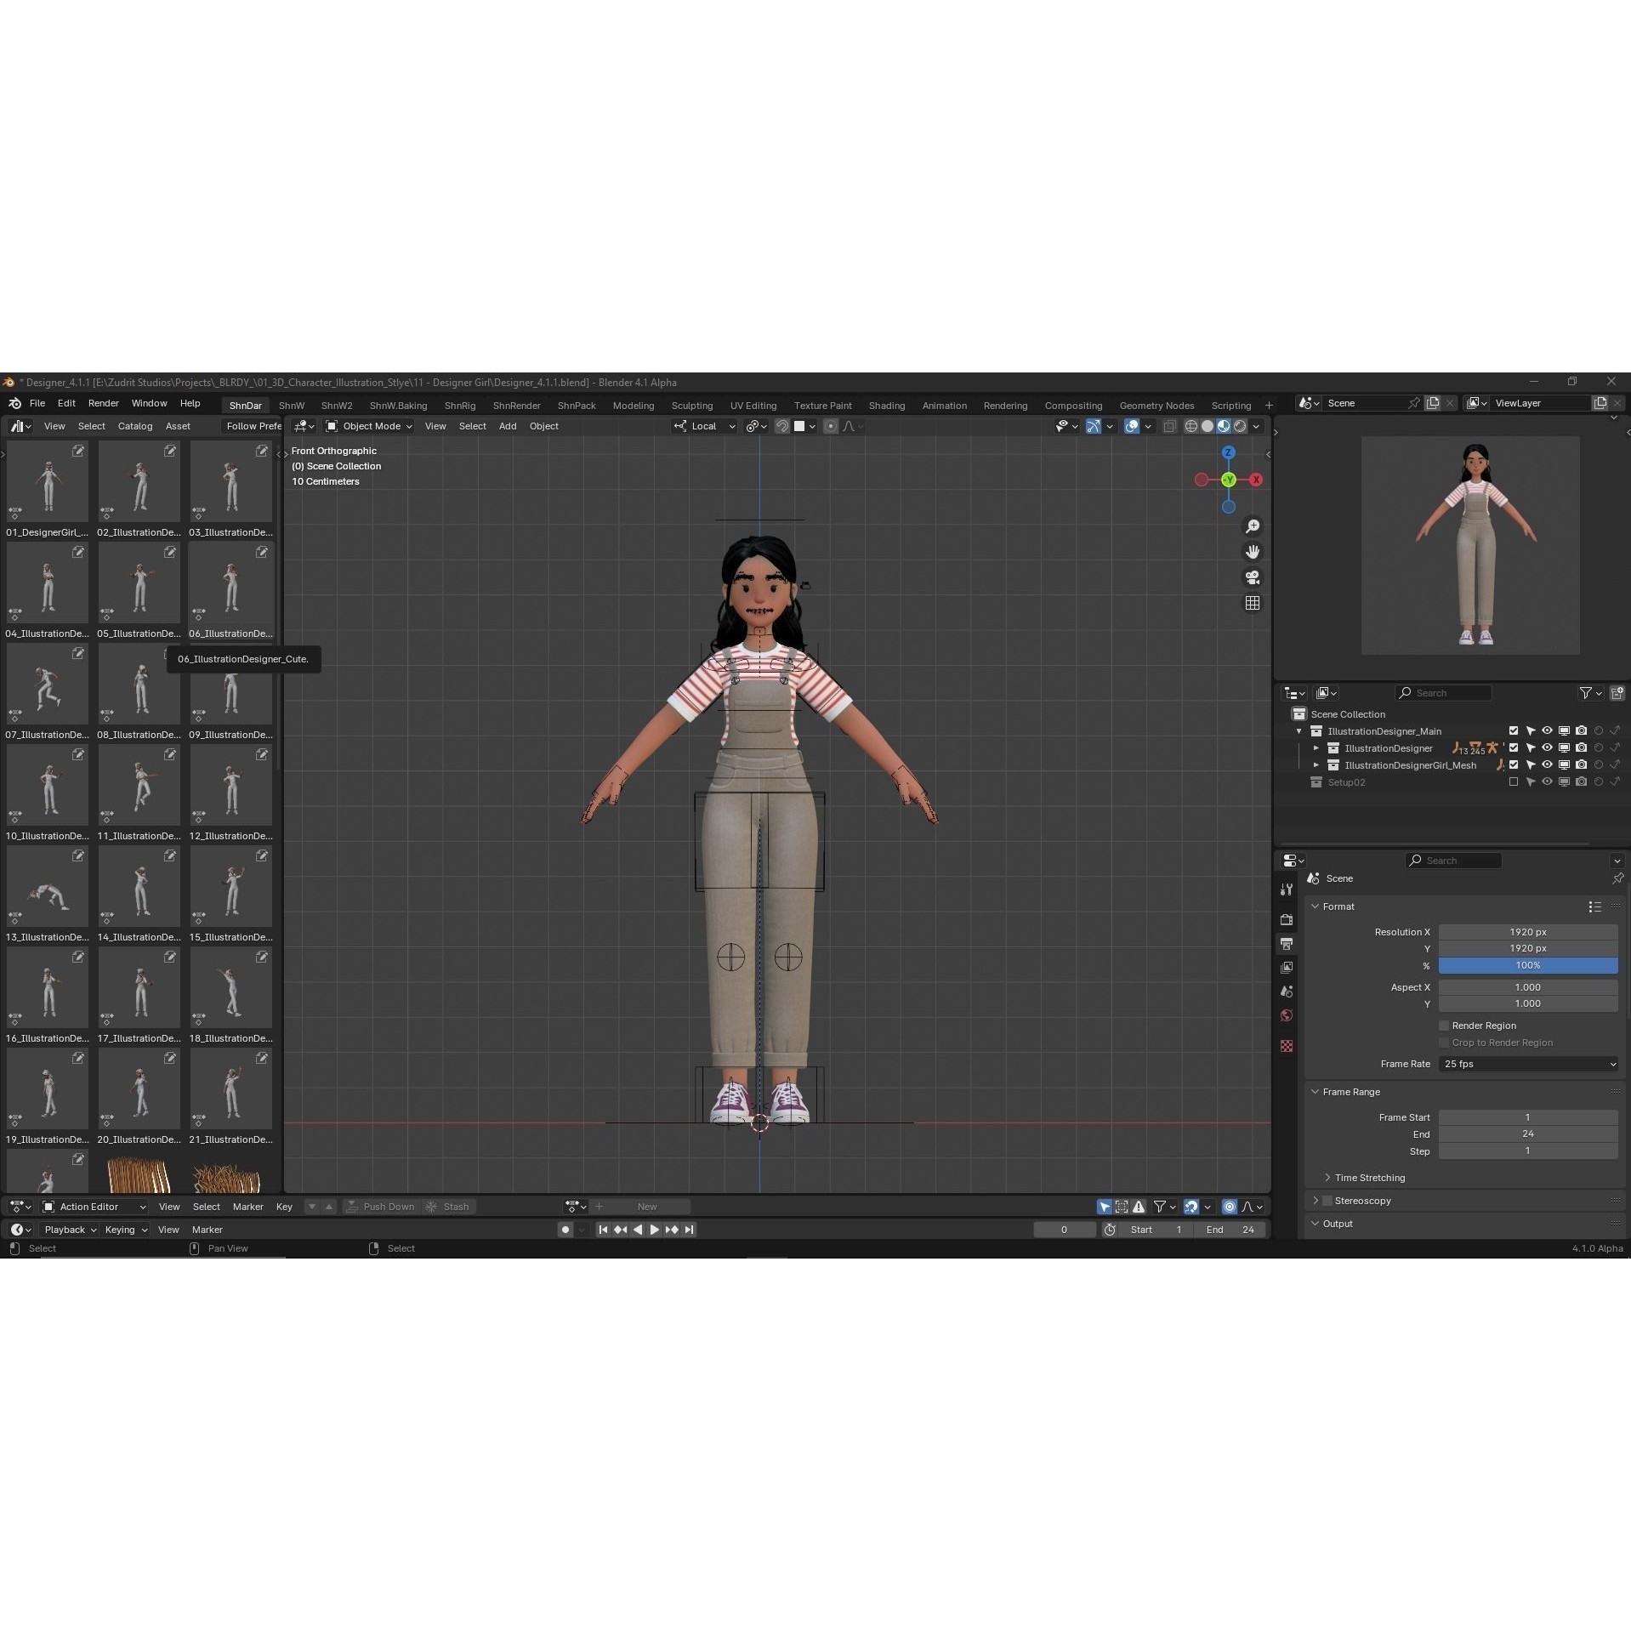Click the zoom magnifier icon in viewport sidebar
1631x1631 pixels.
click(1253, 526)
